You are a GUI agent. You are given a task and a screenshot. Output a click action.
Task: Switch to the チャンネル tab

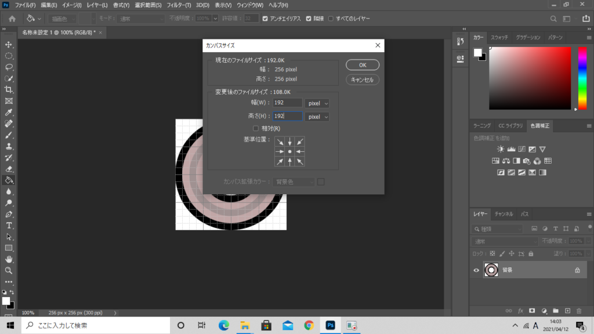[504, 214]
